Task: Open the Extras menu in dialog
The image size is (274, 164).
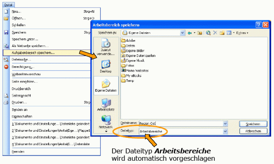Action: point(241,33)
